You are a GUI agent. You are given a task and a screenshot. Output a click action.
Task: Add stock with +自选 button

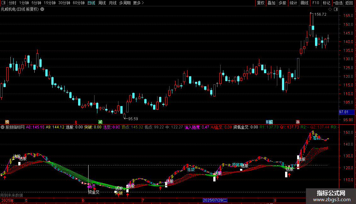click(338, 3)
